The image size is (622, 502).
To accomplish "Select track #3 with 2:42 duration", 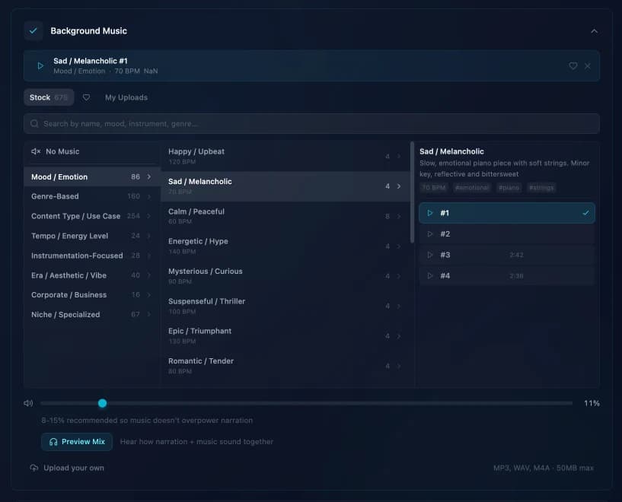I will pos(507,255).
